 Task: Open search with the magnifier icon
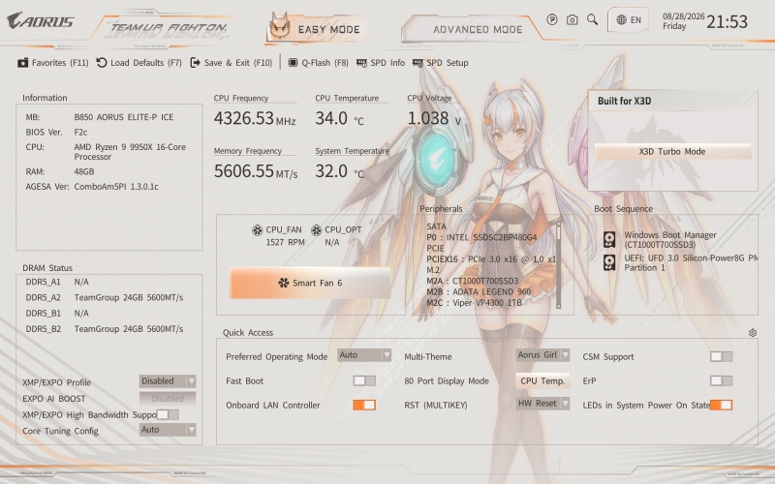pos(592,19)
